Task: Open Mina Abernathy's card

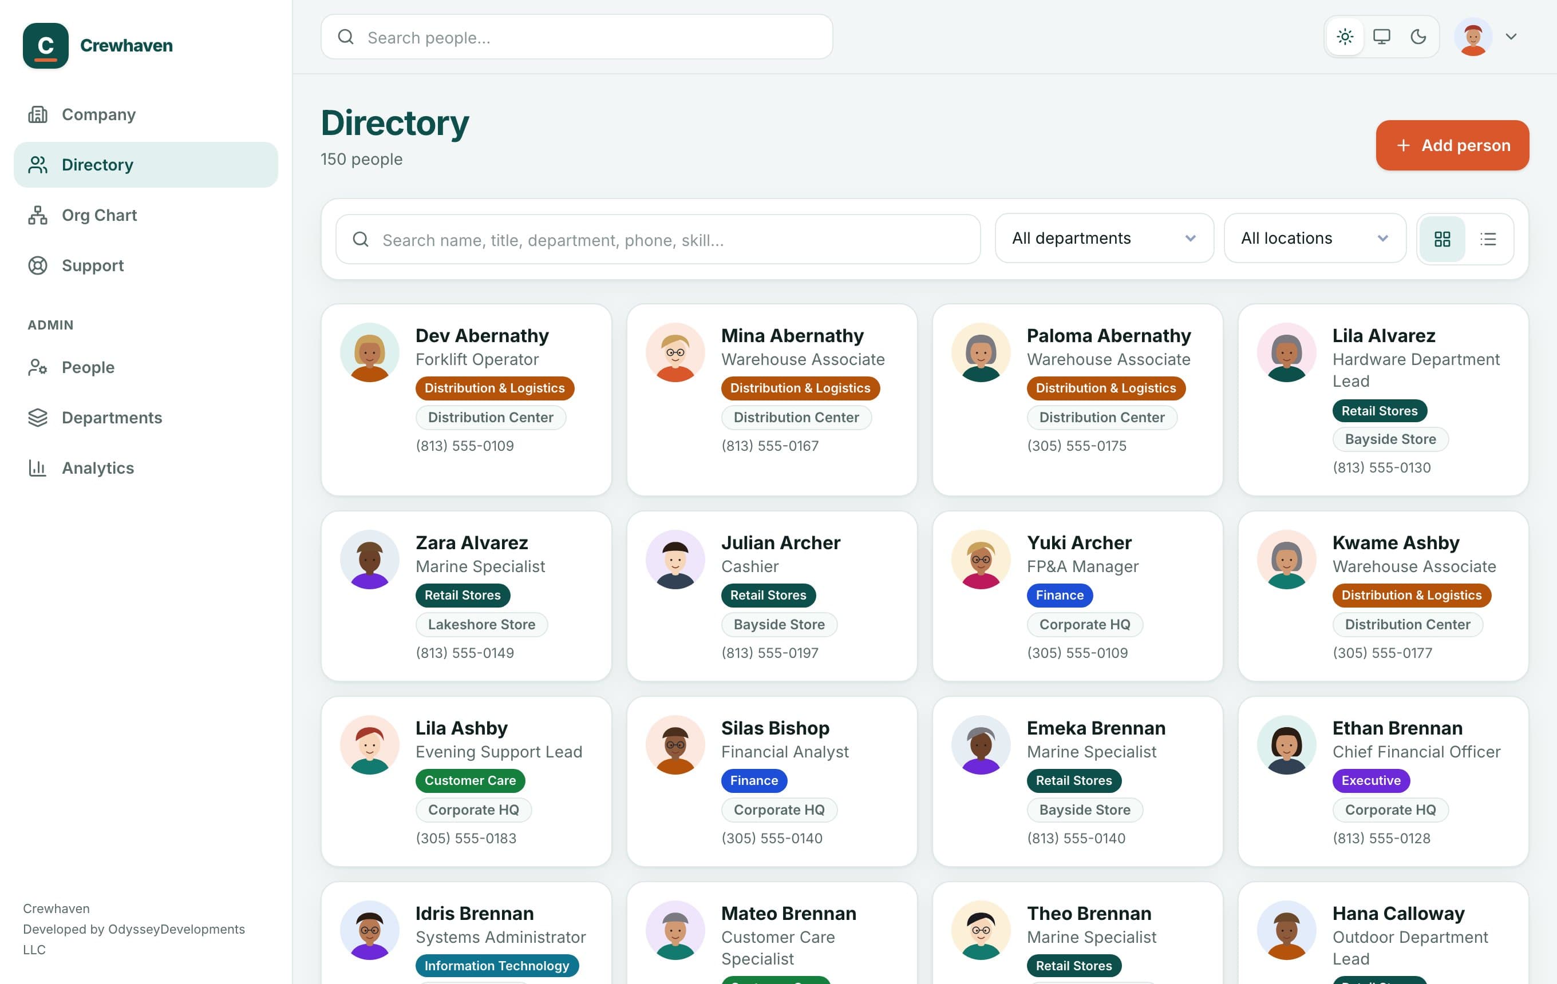Action: coord(772,400)
